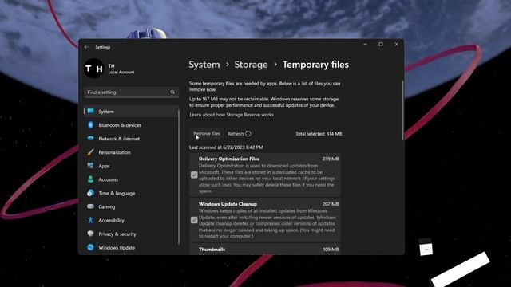Minimize the Settings window
The height and width of the screenshot is (287, 511).
pos(365,45)
